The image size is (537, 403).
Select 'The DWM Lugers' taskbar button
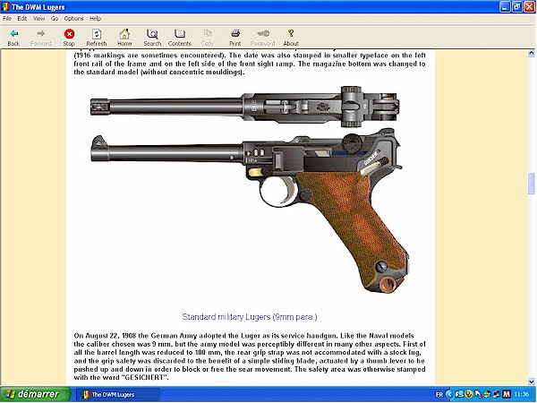click(117, 395)
